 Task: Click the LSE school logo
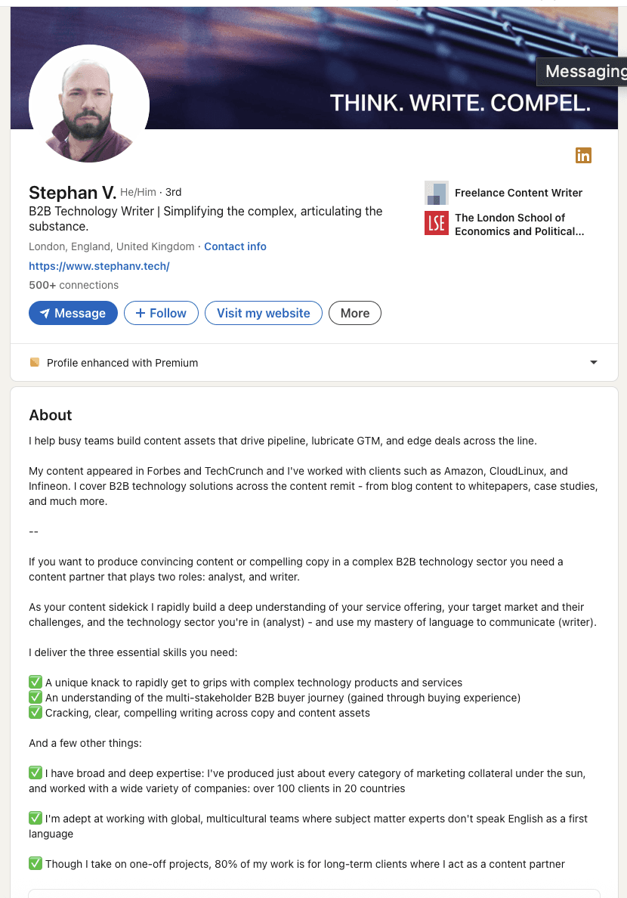tap(436, 224)
